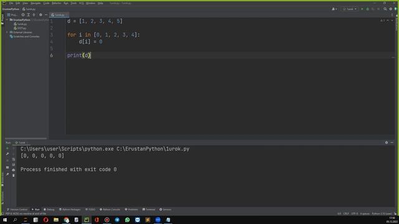This screenshot has width=399, height=224.
Task: Open Telegram from taskbar
Action: [x=117, y=220]
